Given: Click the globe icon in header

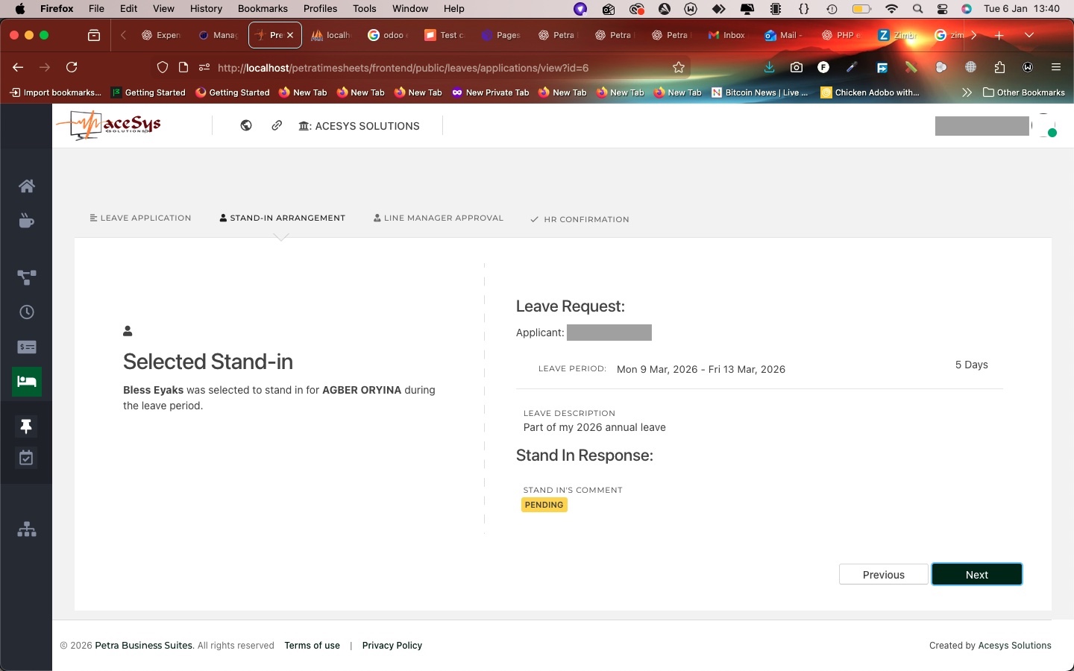Looking at the screenshot, I should [x=246, y=126].
